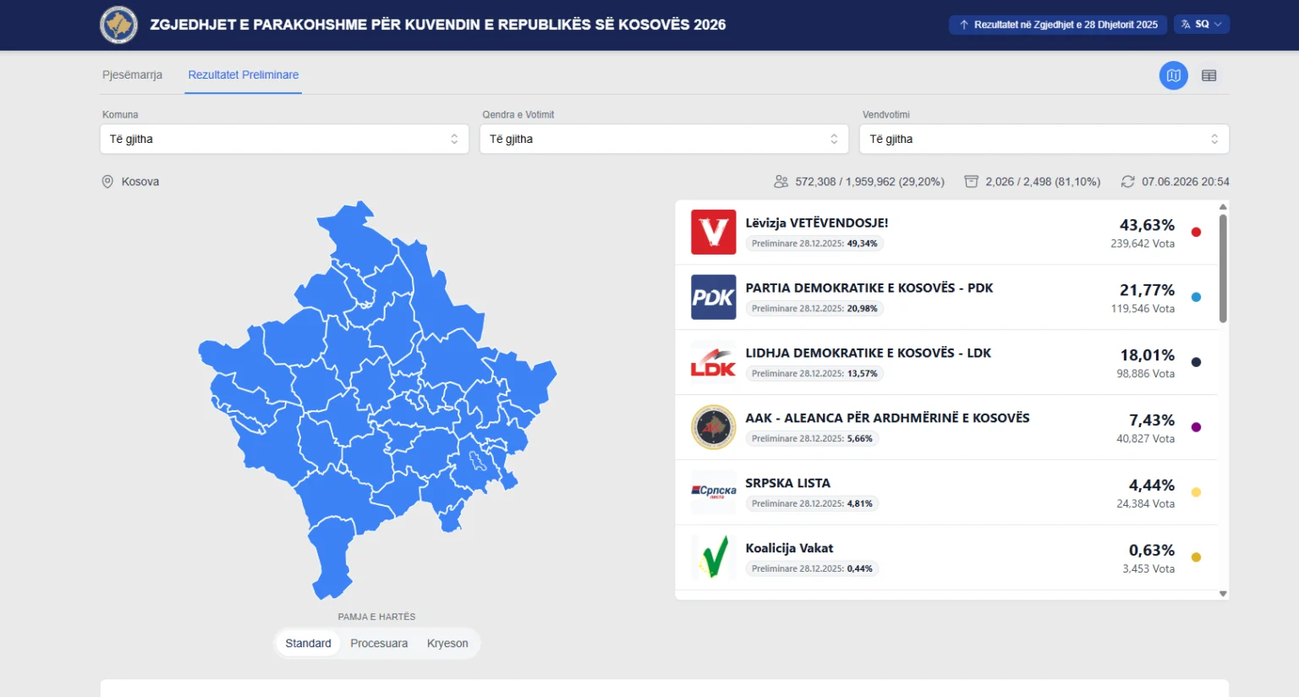The height and width of the screenshot is (697, 1299).
Task: Click Koalicija Vakat preliminary 0,44% badge
Action: (x=812, y=569)
